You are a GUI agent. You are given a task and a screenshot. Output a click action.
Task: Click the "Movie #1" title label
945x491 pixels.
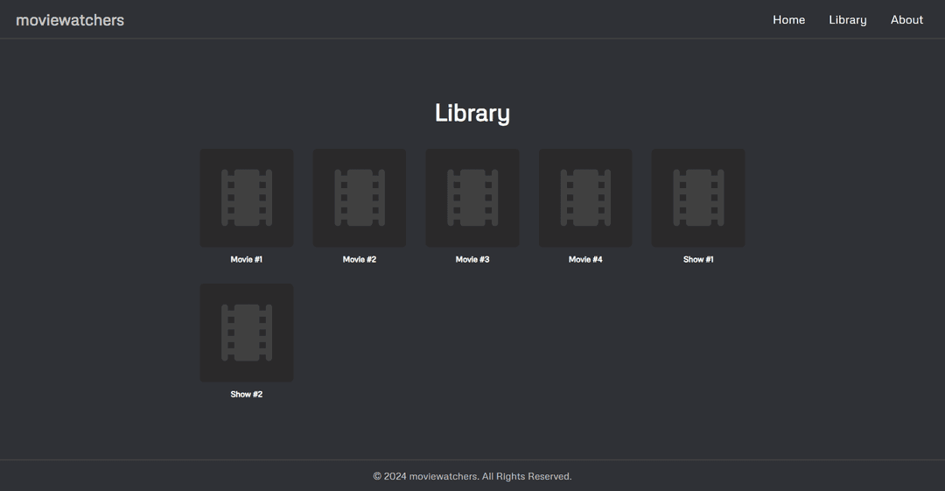[x=247, y=259]
